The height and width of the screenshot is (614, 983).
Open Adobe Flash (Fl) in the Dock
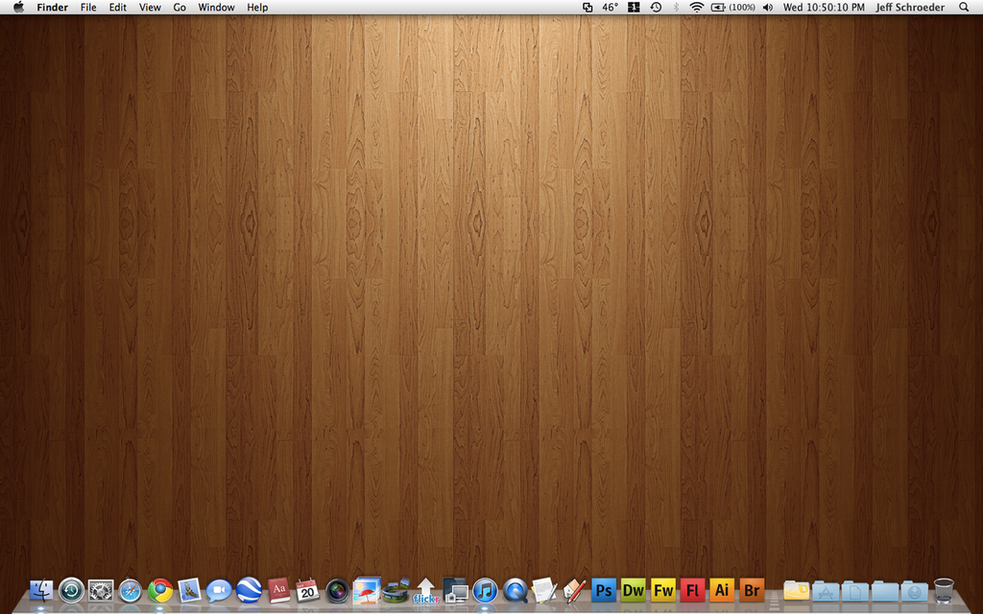pyautogui.click(x=692, y=590)
